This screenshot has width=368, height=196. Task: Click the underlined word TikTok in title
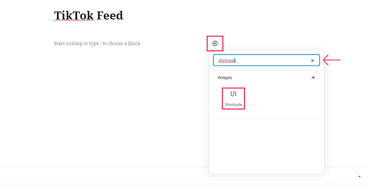click(x=74, y=16)
